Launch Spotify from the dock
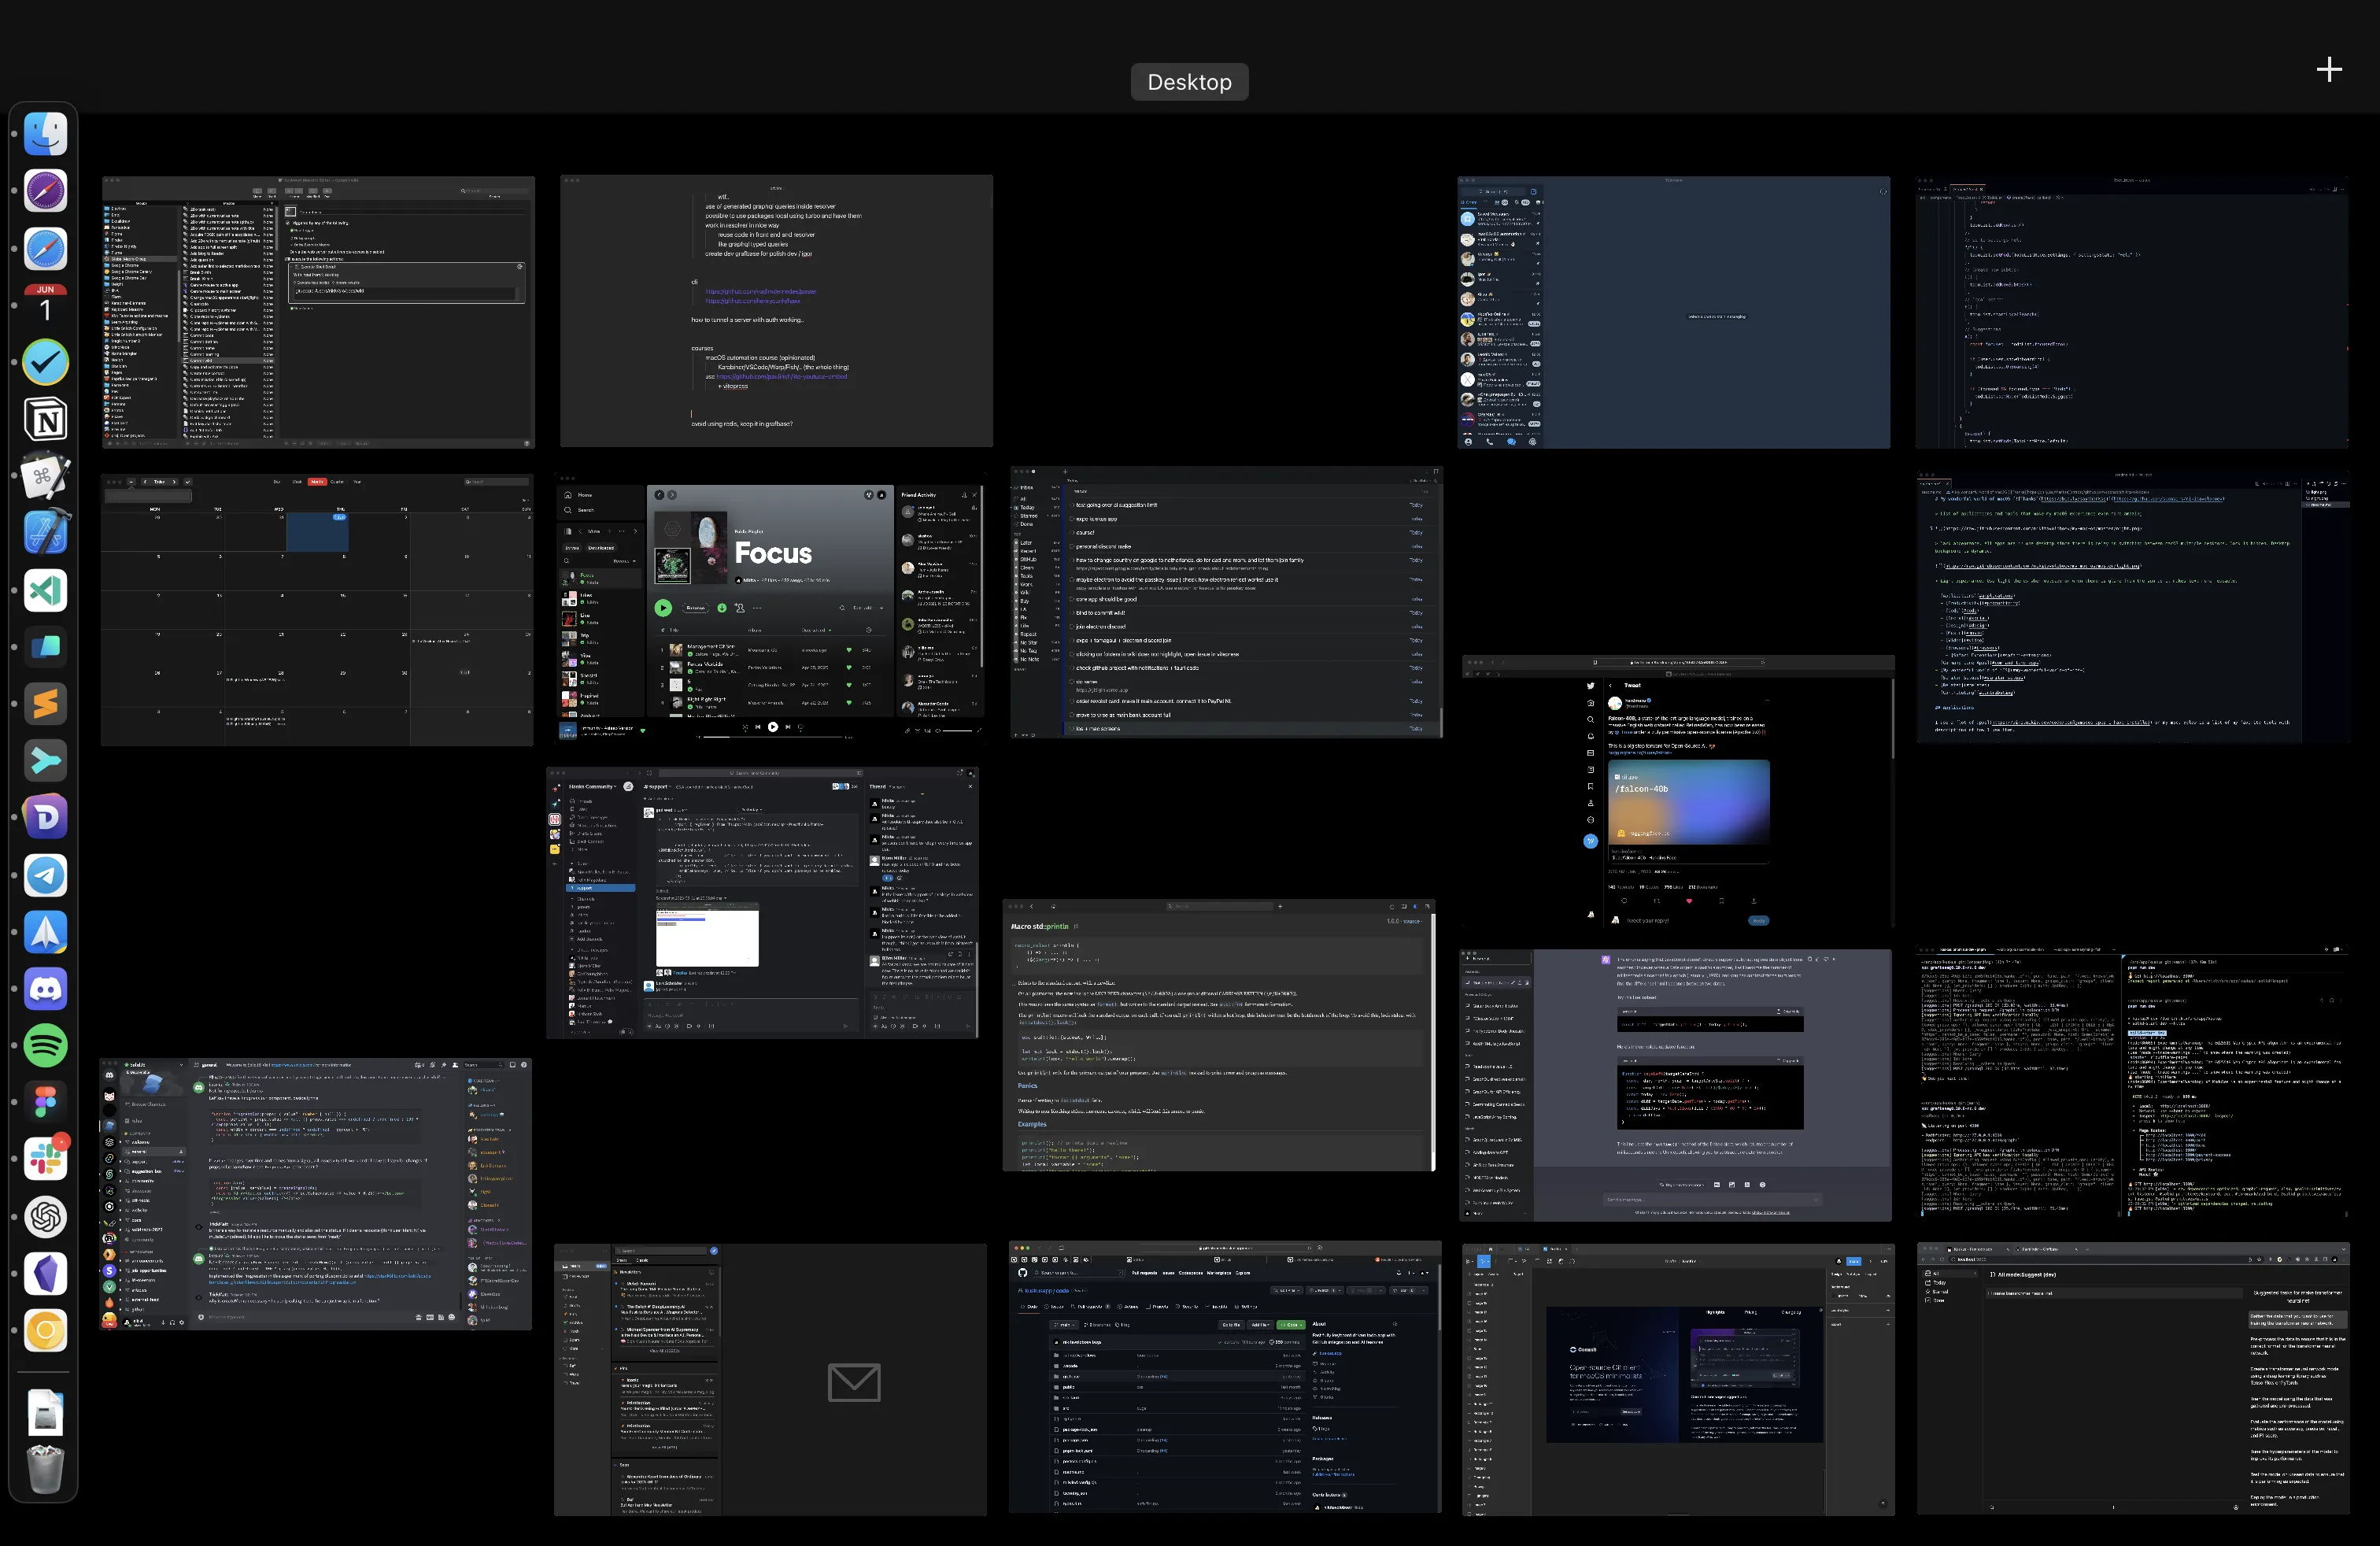 (46, 1046)
